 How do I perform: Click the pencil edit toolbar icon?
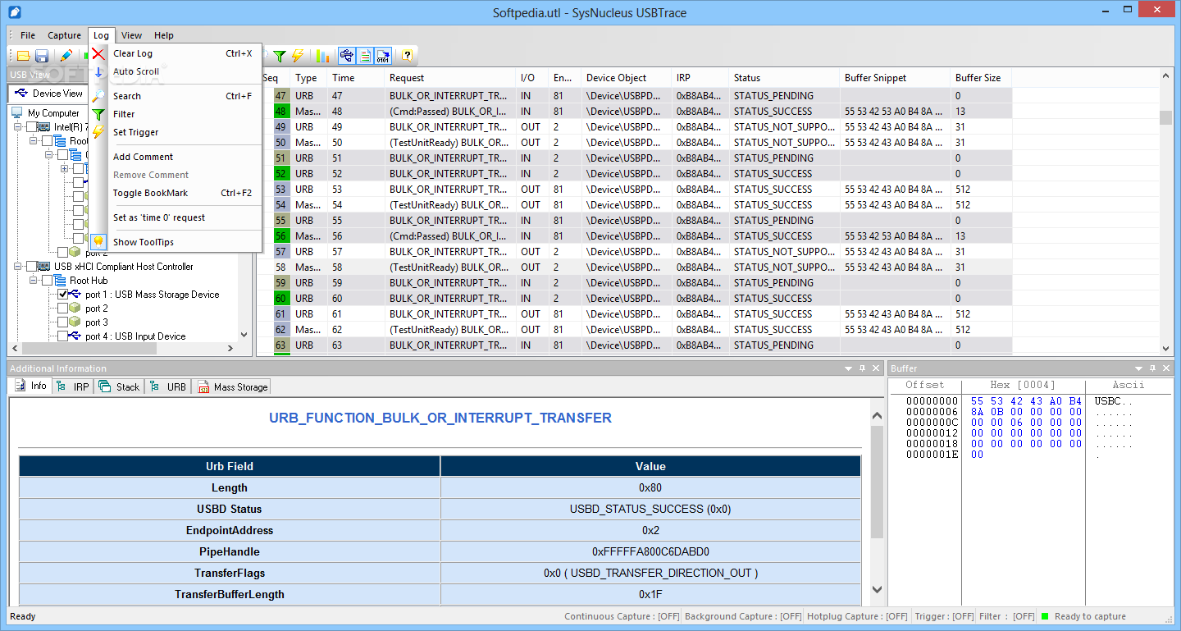pyautogui.click(x=66, y=56)
